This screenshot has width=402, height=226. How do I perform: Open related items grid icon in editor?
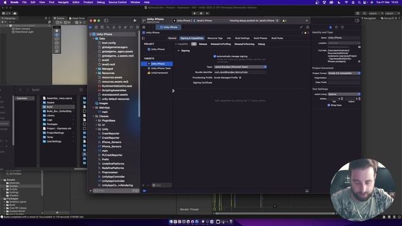(144, 27)
